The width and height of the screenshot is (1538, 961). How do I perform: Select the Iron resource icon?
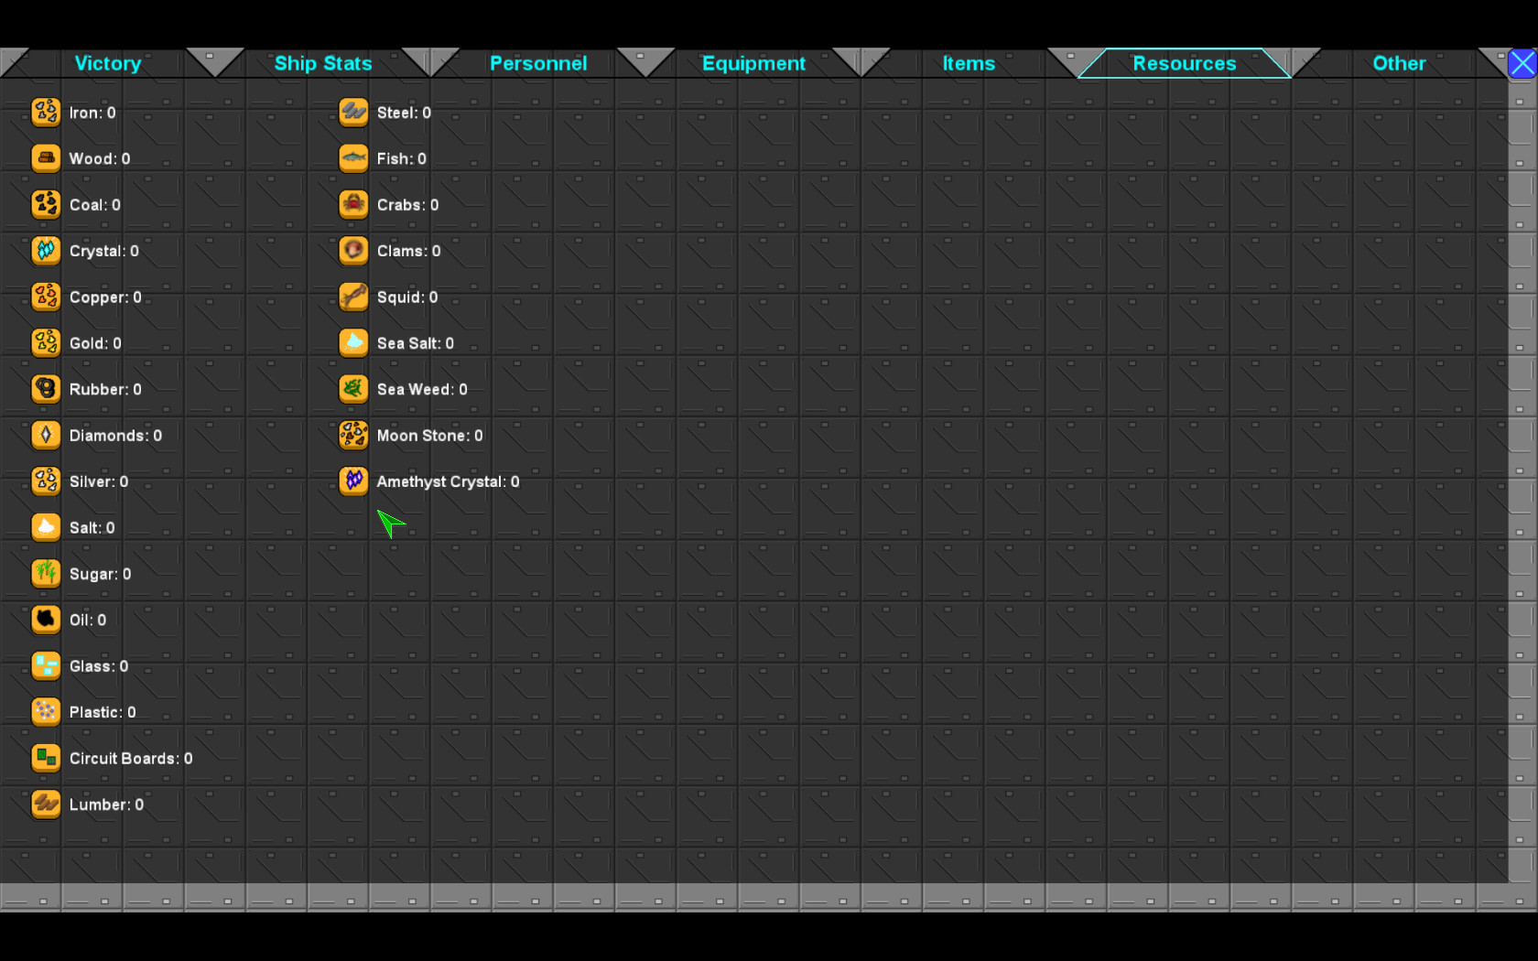46,112
